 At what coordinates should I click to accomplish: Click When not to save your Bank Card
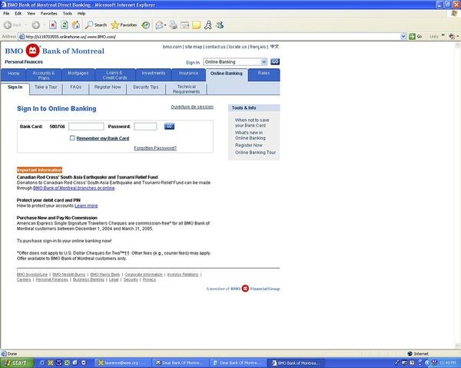(252, 123)
